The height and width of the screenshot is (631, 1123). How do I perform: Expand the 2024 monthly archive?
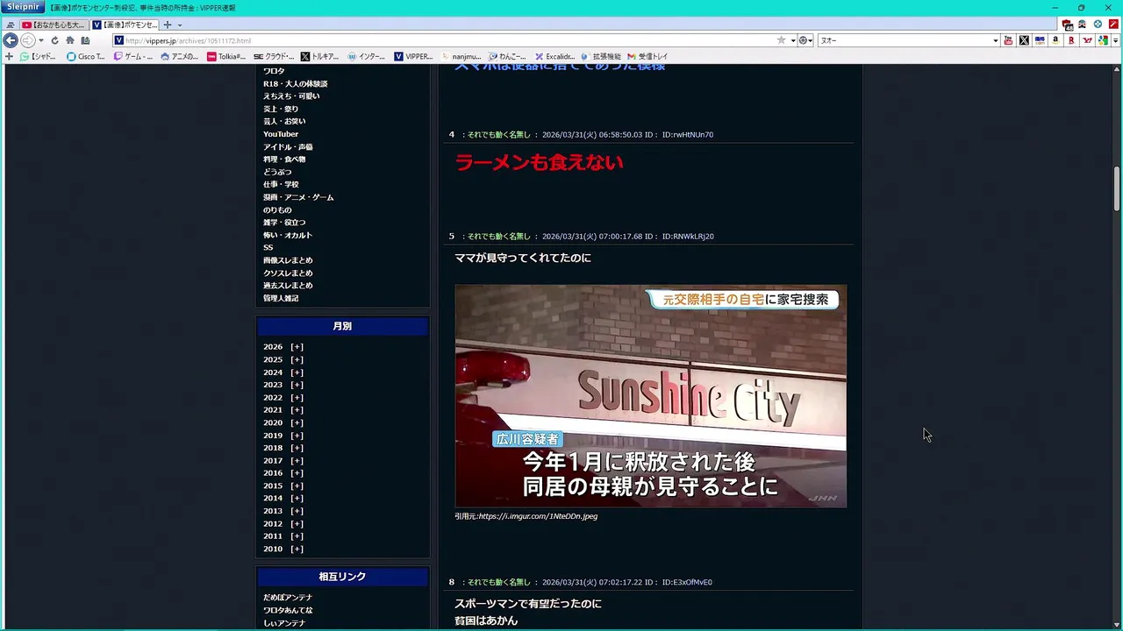[x=297, y=372]
